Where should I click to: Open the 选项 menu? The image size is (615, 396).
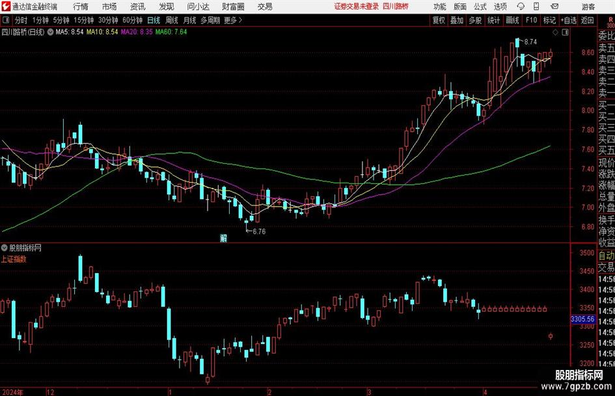[x=500, y=7]
